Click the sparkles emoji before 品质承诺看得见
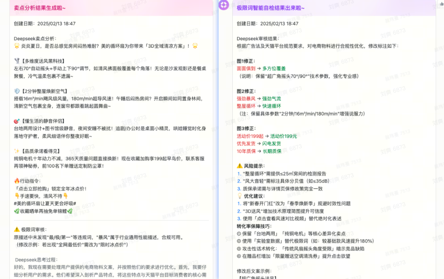 [x=17, y=151]
